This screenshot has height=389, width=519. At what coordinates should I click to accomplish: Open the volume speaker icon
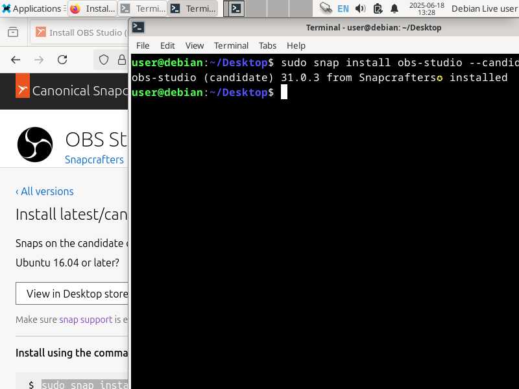[360, 8]
